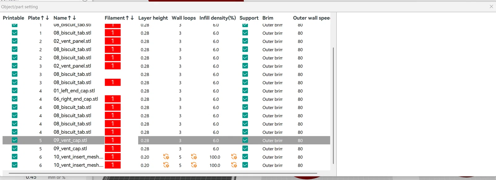Reset wall loops 5 in the bottom 10_vent_insert_mesh row
The height and width of the screenshot is (180, 496).
click(194, 165)
